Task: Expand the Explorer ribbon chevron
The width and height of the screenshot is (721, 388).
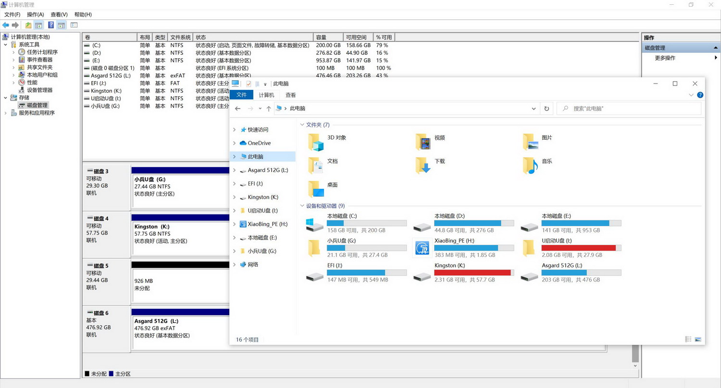Action: click(x=691, y=95)
